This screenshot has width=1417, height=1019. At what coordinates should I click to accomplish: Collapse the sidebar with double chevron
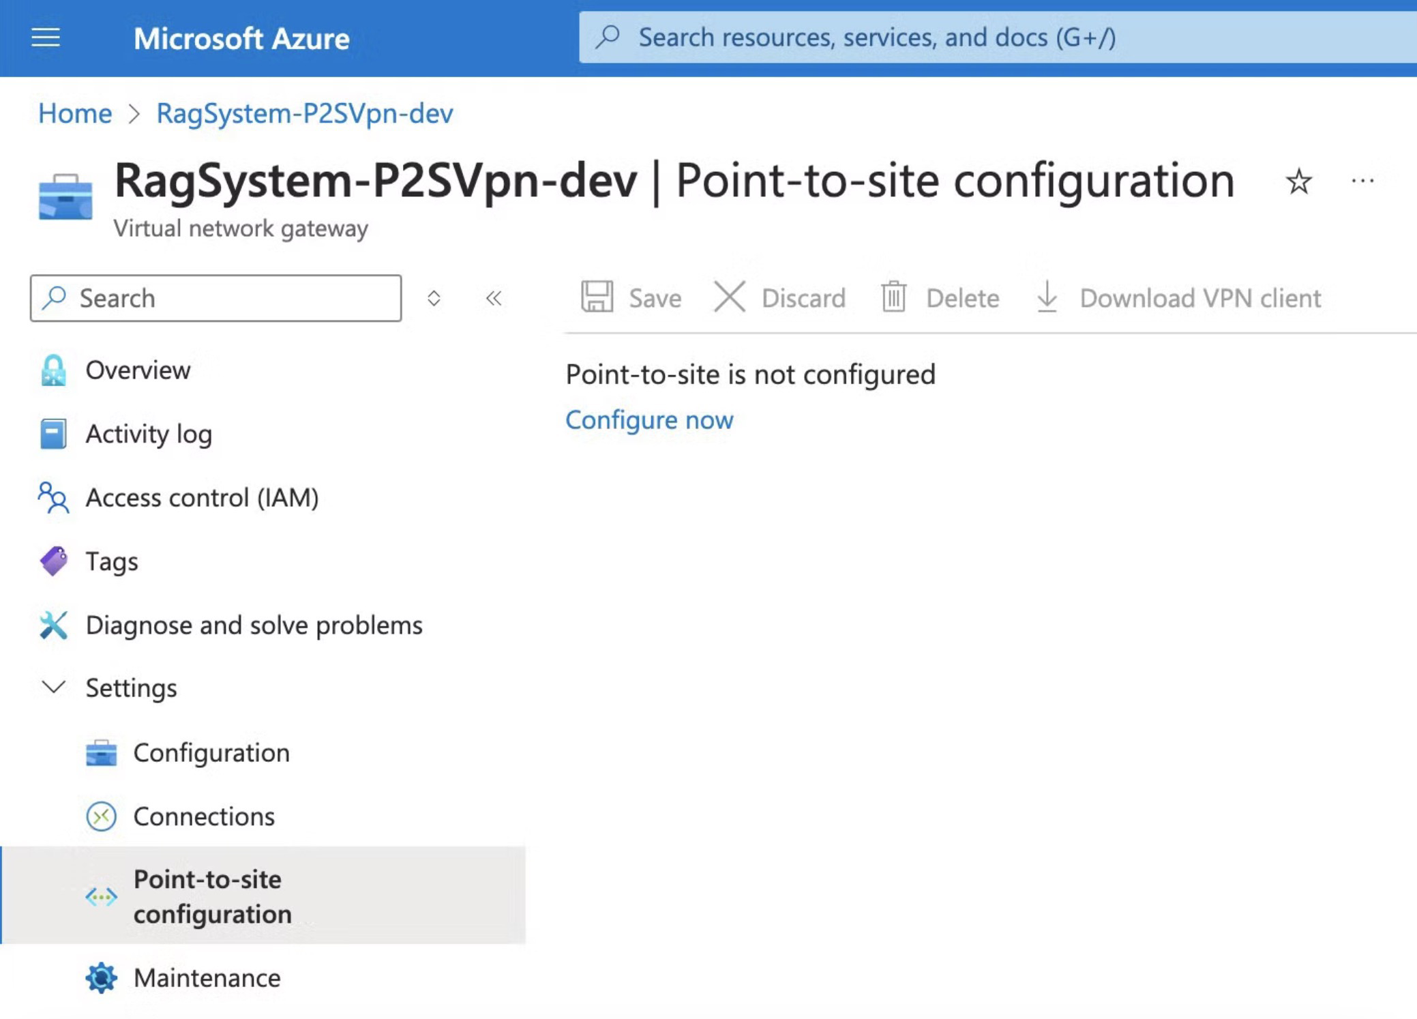(494, 298)
